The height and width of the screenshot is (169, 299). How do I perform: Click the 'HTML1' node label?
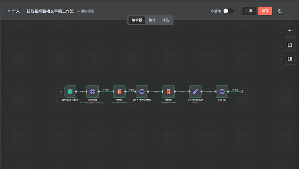(169, 100)
